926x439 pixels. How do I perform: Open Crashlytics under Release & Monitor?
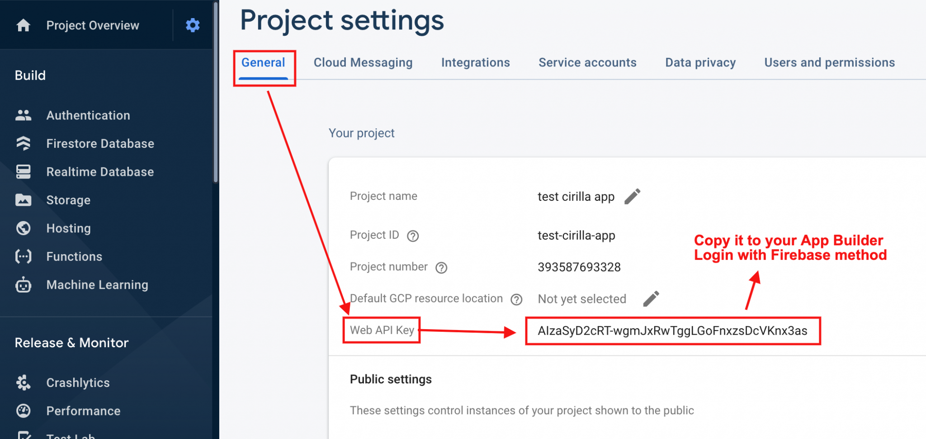[78, 382]
